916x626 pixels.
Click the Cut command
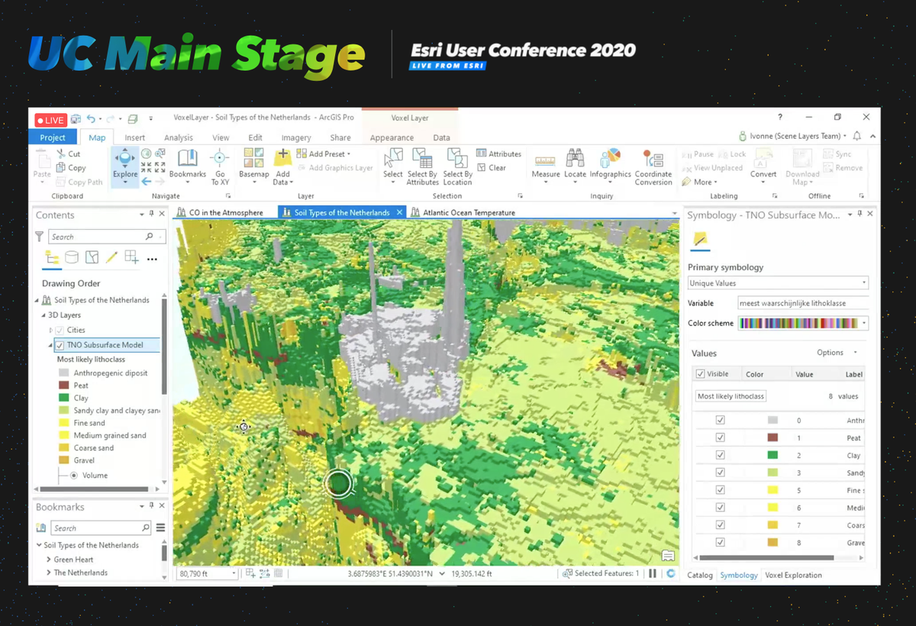point(69,154)
